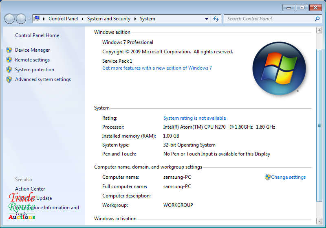Open Control Panel Home link
326x228 pixels.
[37, 35]
